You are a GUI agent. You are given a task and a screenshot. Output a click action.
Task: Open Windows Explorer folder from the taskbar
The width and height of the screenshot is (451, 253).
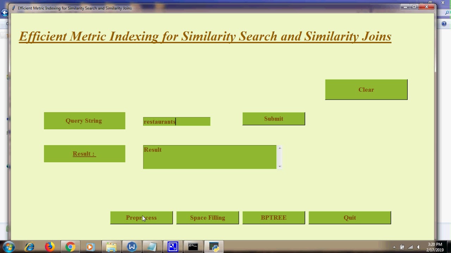(111, 247)
